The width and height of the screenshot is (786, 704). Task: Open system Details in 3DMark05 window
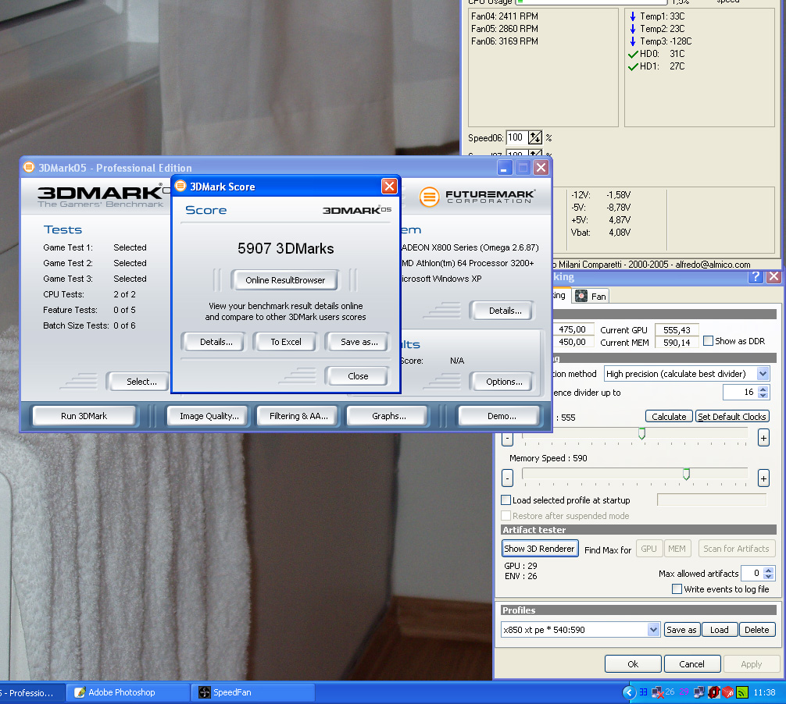point(504,311)
